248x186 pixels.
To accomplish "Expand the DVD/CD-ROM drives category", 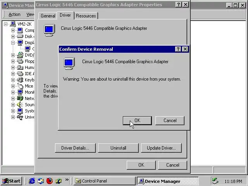I will [x=13, y=55].
